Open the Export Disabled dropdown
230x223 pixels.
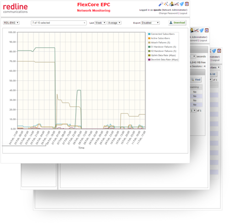coord(150,23)
